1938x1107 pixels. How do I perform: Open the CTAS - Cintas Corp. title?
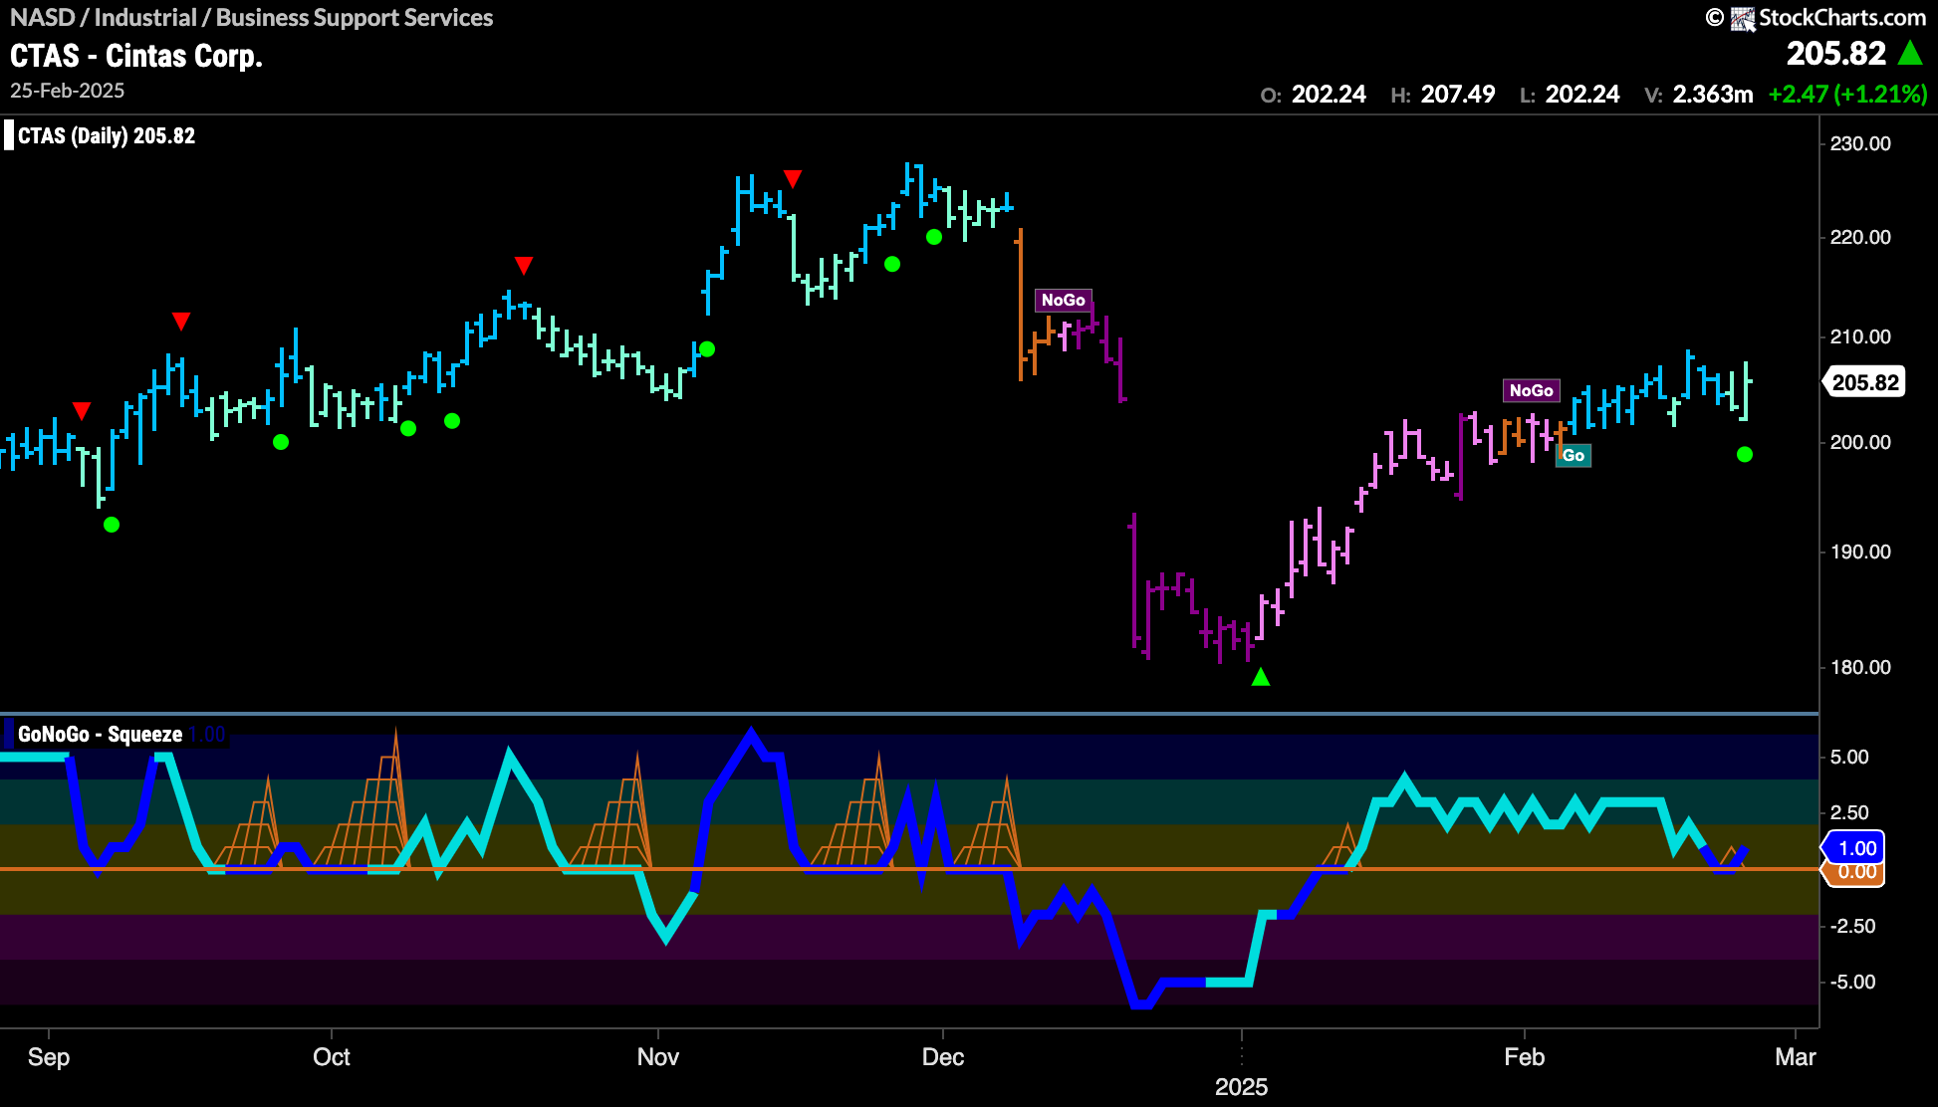(136, 56)
